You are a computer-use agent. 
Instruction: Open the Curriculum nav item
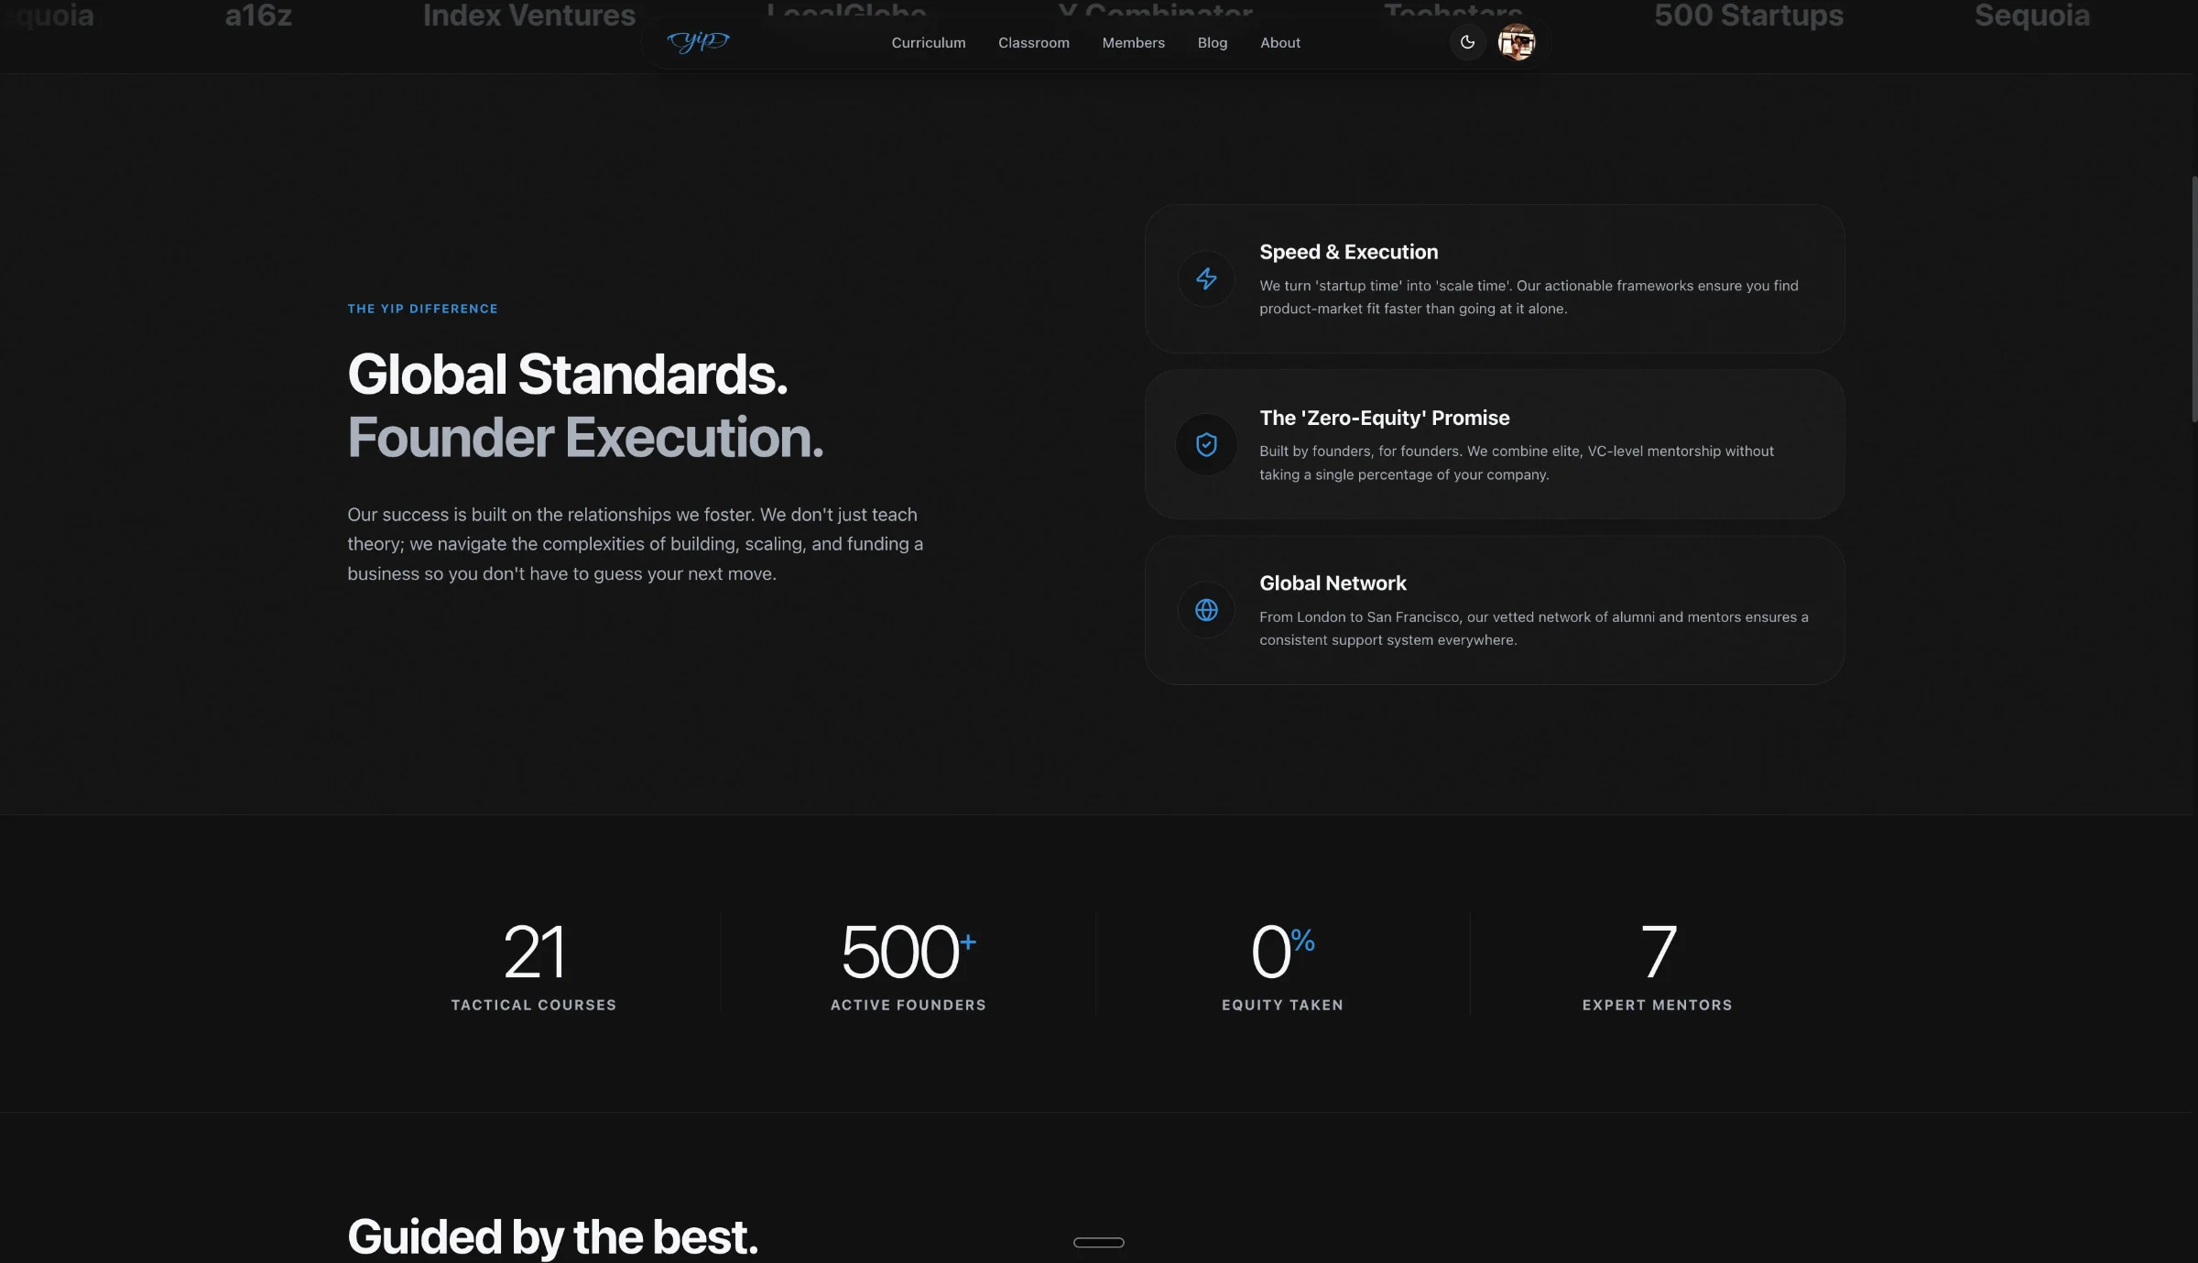pyautogui.click(x=929, y=42)
